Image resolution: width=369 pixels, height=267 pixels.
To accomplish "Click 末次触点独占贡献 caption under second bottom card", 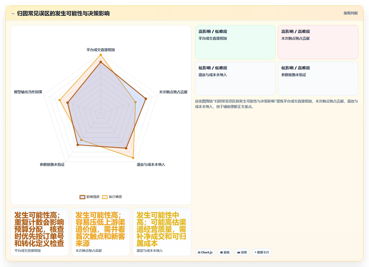I will [89, 251].
